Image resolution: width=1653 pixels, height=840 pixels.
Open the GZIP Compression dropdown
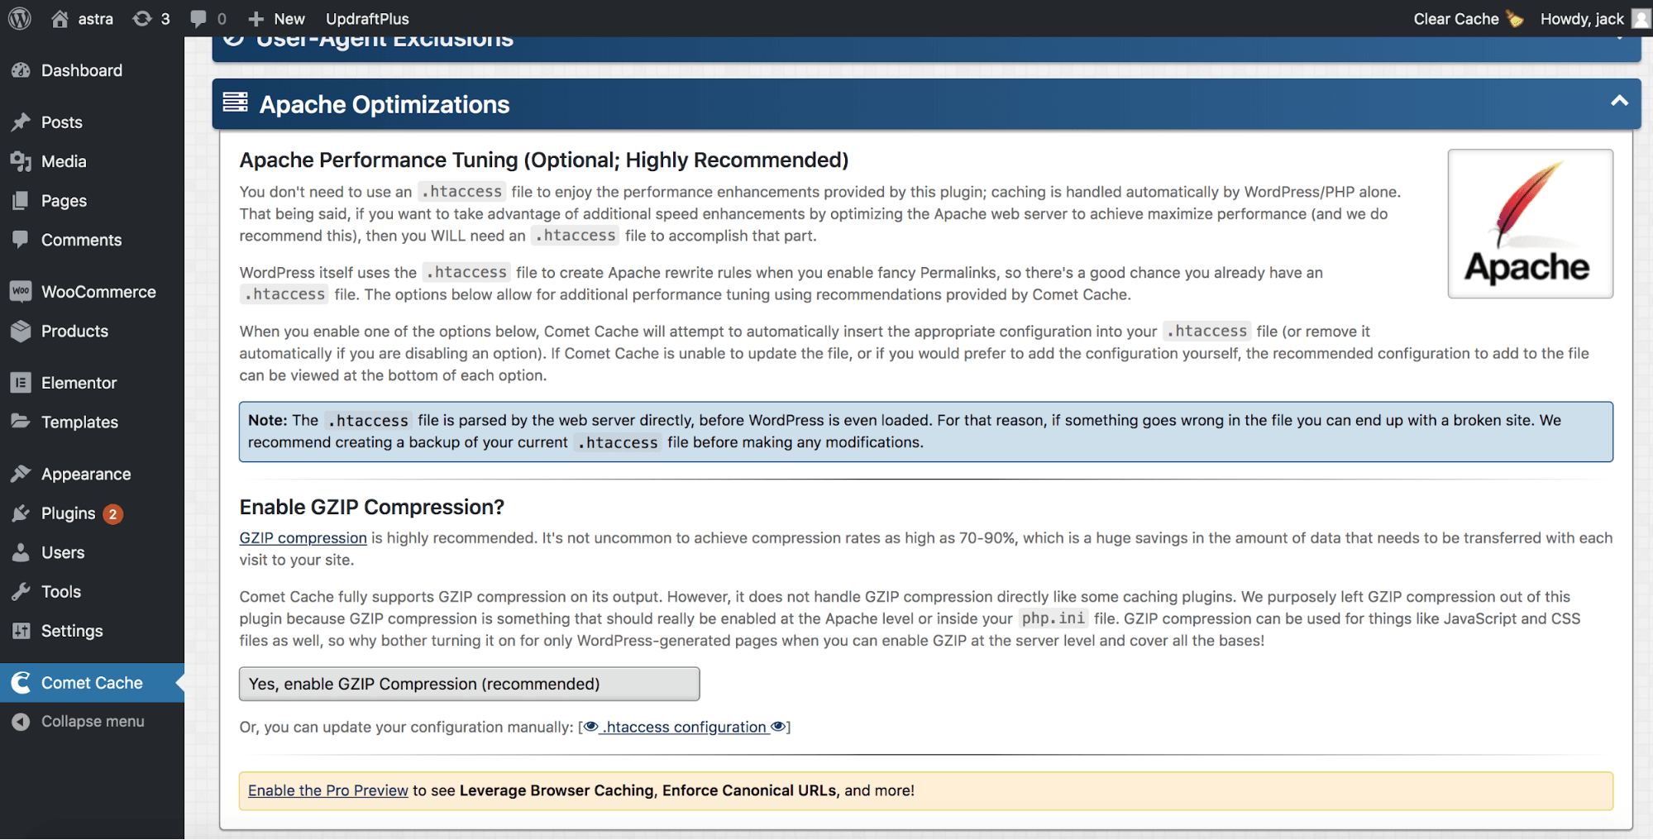coord(469,684)
